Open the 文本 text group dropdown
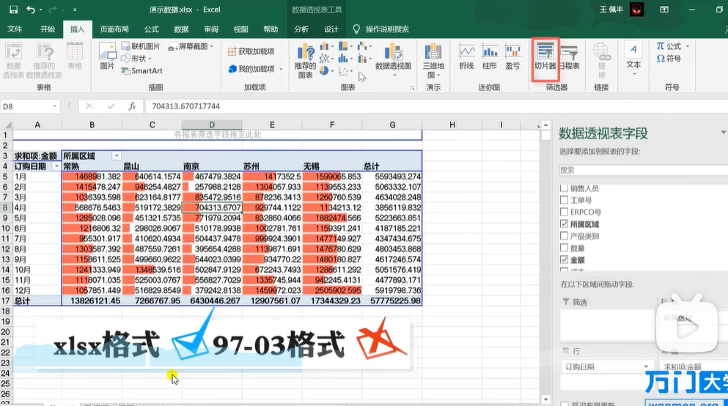The image size is (728, 406). click(x=633, y=59)
